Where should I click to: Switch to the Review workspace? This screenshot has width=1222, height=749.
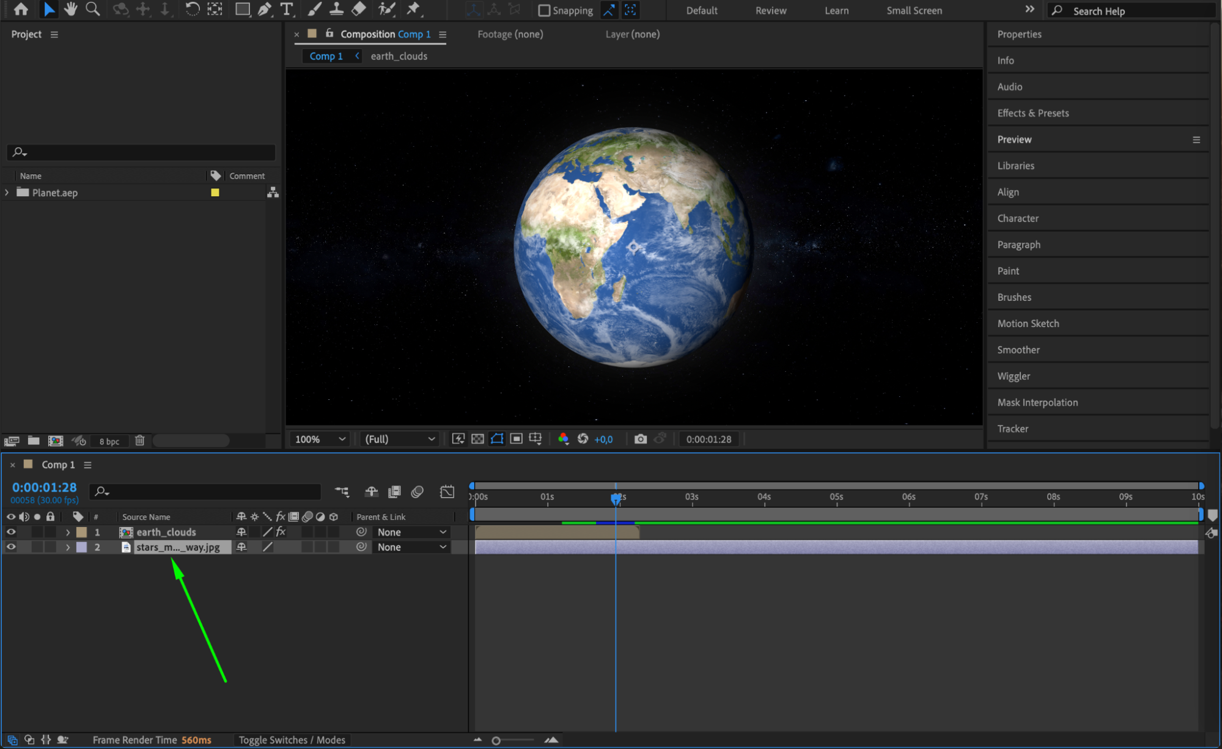click(x=770, y=10)
